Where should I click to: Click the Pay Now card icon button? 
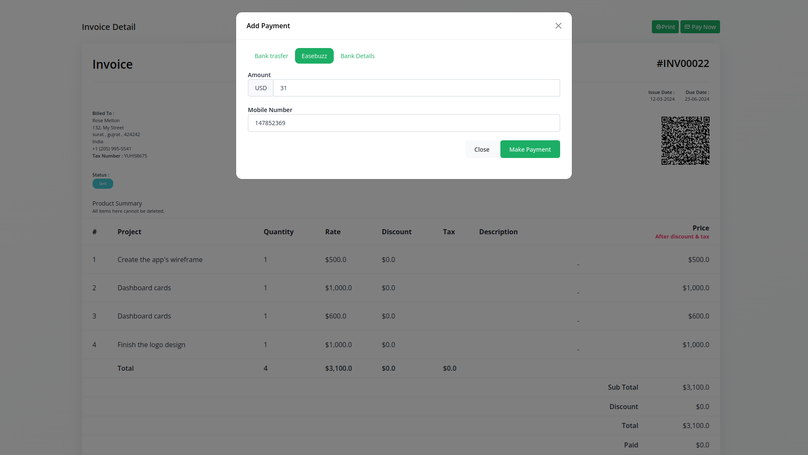coord(700,27)
